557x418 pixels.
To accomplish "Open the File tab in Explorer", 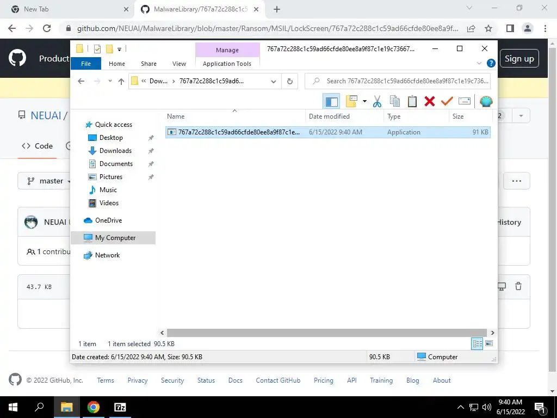I will click(x=86, y=64).
